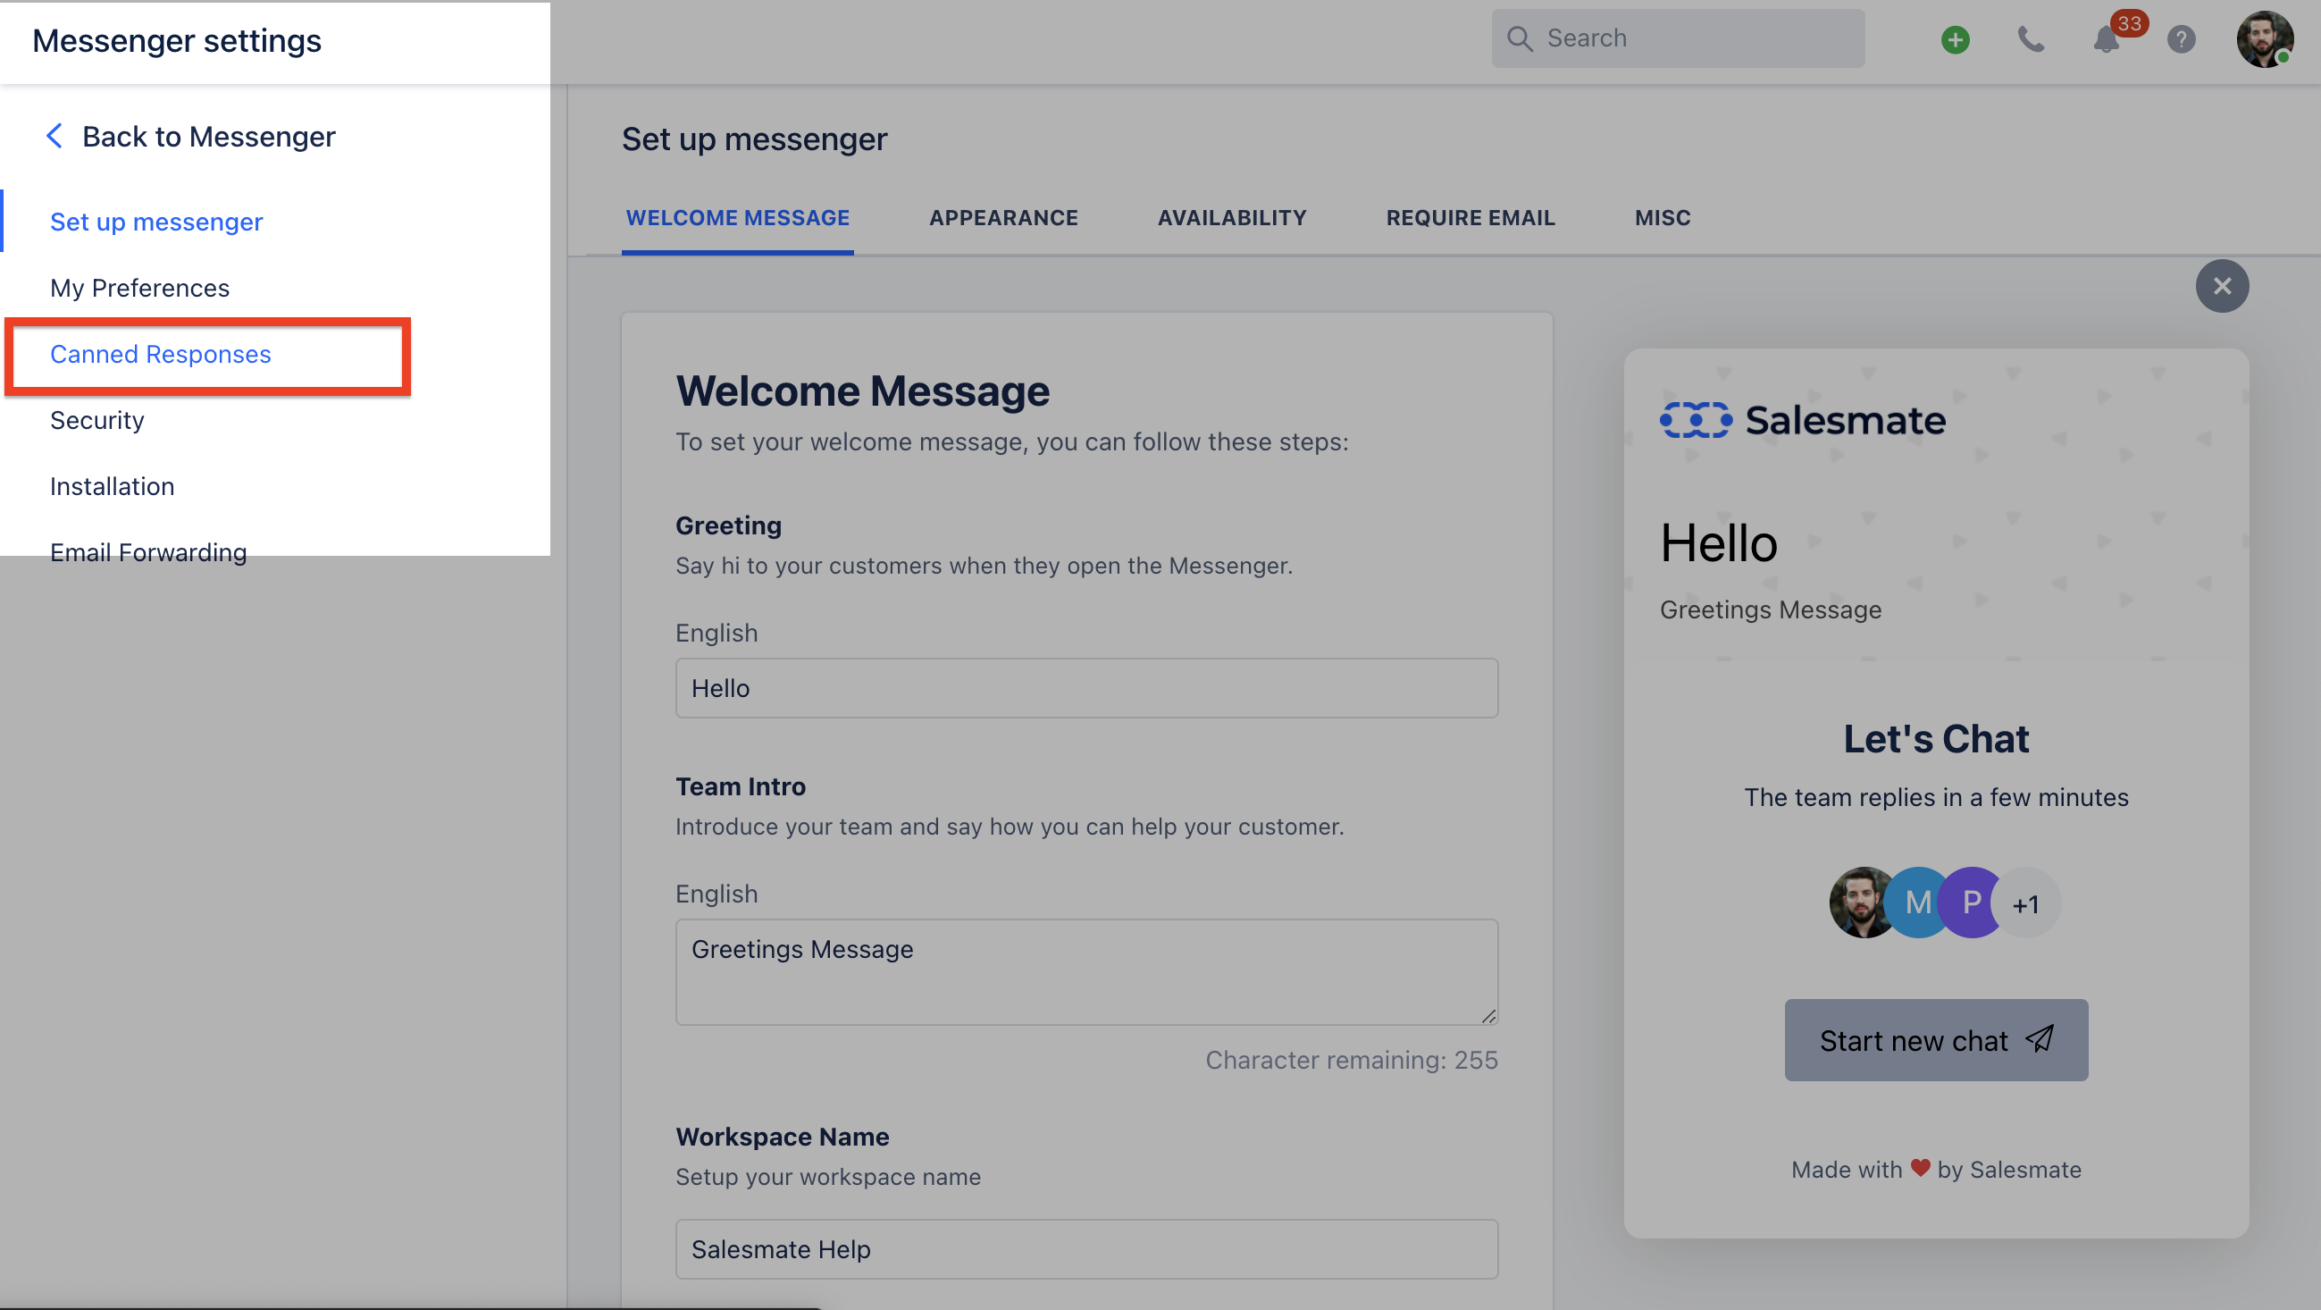The width and height of the screenshot is (2321, 1310).
Task: Click your profile avatar picture
Action: pos(2264,38)
